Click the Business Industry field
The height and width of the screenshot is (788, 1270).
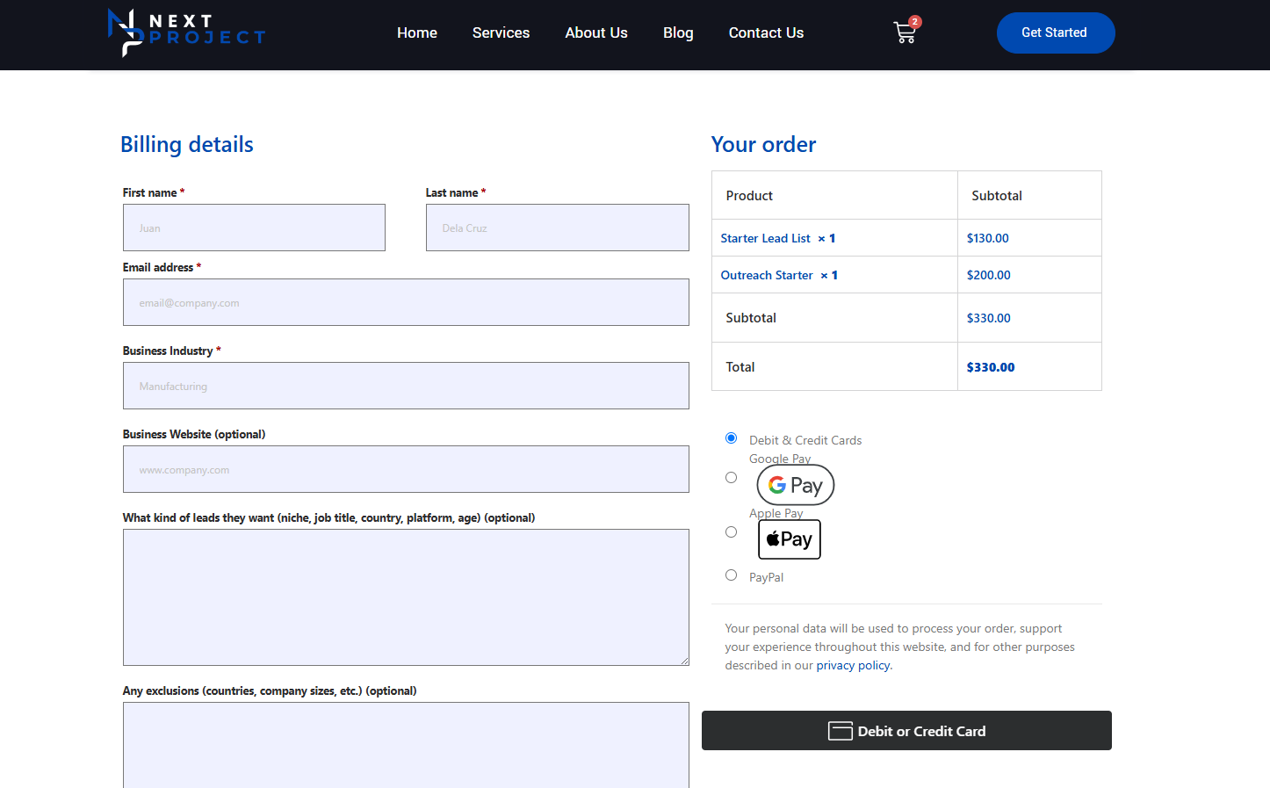click(406, 386)
